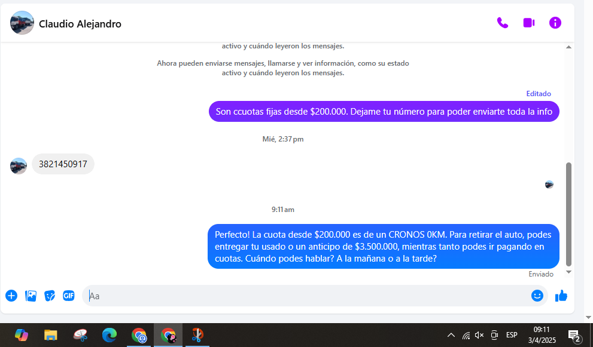Viewport: 593px width, 347px height.
Task: Click the Mié, 2:37 pm timestamp
Action: [x=283, y=139]
